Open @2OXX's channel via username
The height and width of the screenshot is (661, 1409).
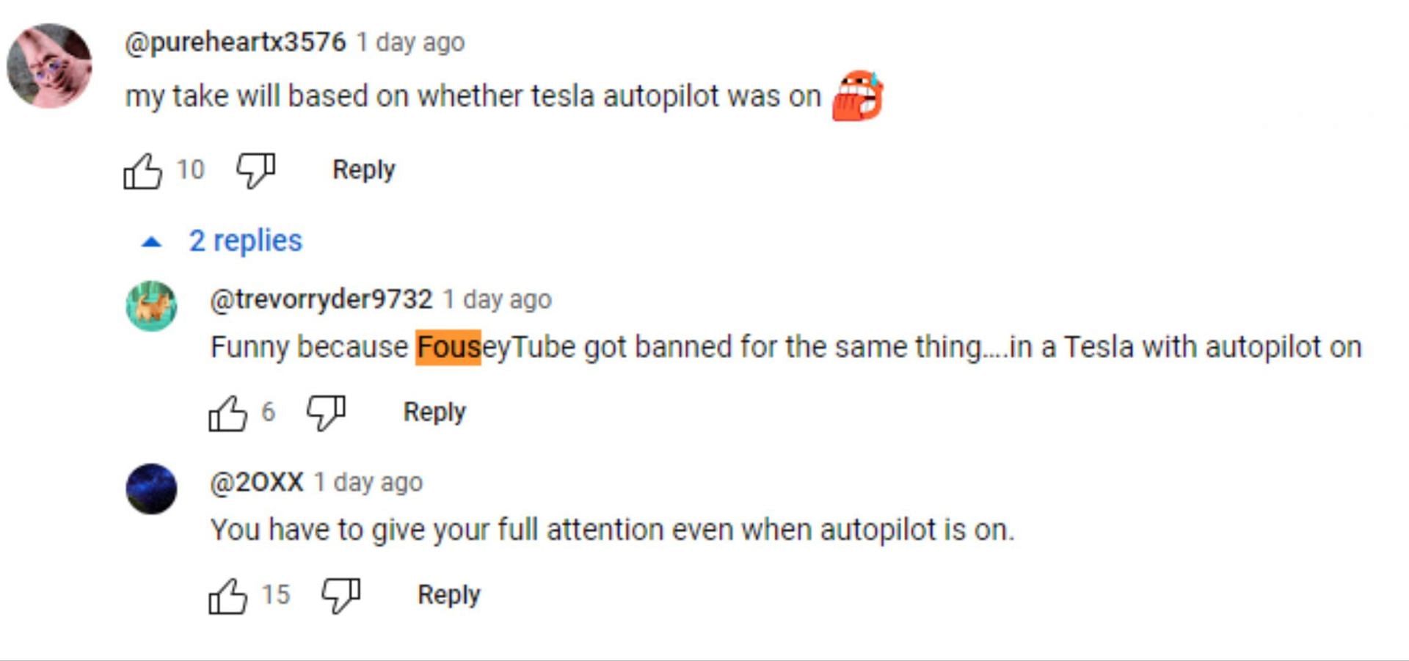(257, 482)
